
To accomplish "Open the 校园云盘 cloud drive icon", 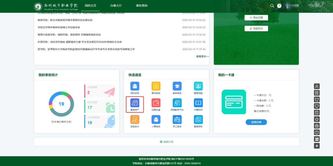I will pyautogui.click(x=156, y=103).
